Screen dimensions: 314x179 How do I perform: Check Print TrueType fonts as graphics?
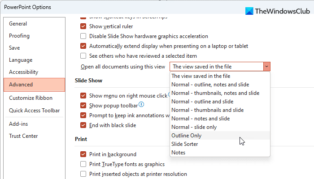[x=83, y=164]
